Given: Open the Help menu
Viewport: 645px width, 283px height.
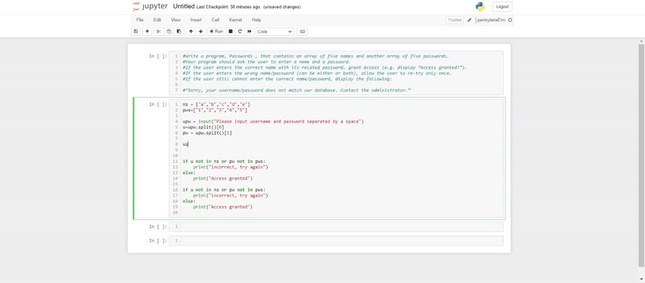Looking at the screenshot, I should [256, 19].
